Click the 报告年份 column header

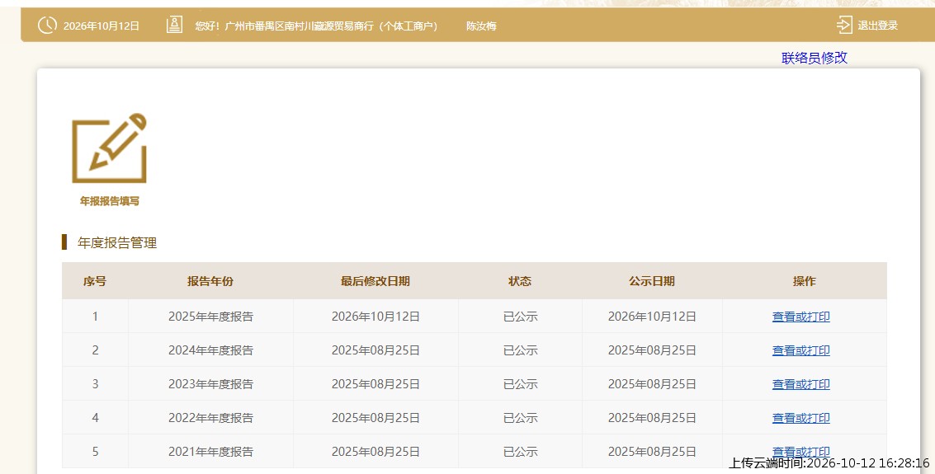(x=210, y=281)
